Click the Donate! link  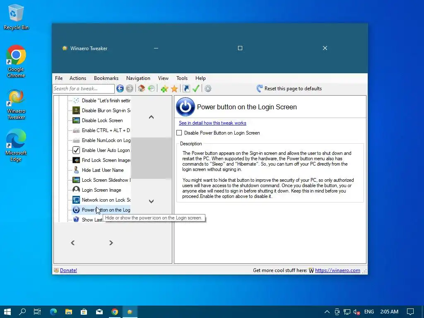[x=68, y=270]
